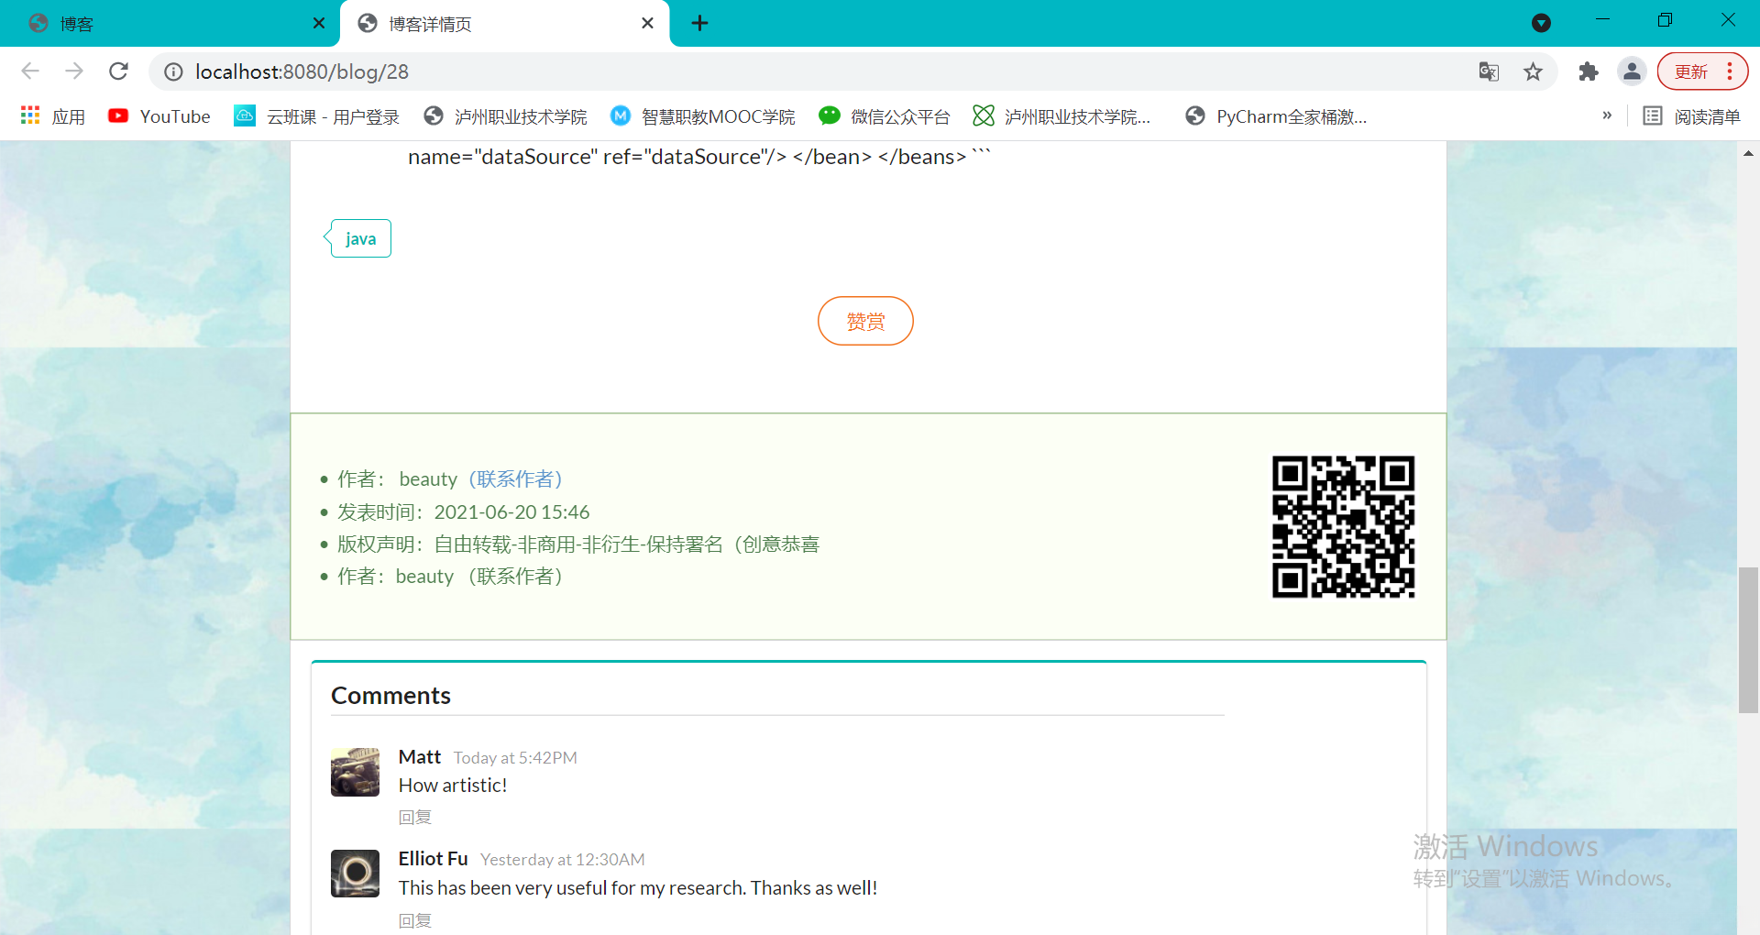This screenshot has width=1760, height=935.
Task: Open the 联系作者 link
Action: click(x=516, y=478)
